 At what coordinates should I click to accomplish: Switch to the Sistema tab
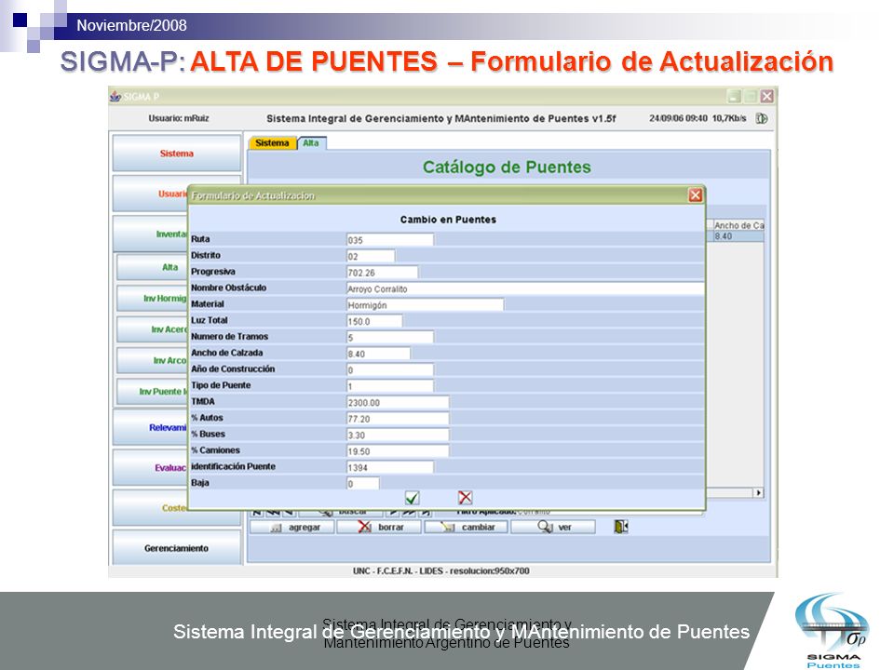coord(272,143)
